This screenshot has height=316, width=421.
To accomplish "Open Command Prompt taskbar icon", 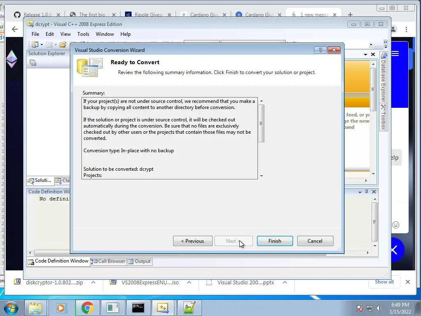I will coord(138,308).
